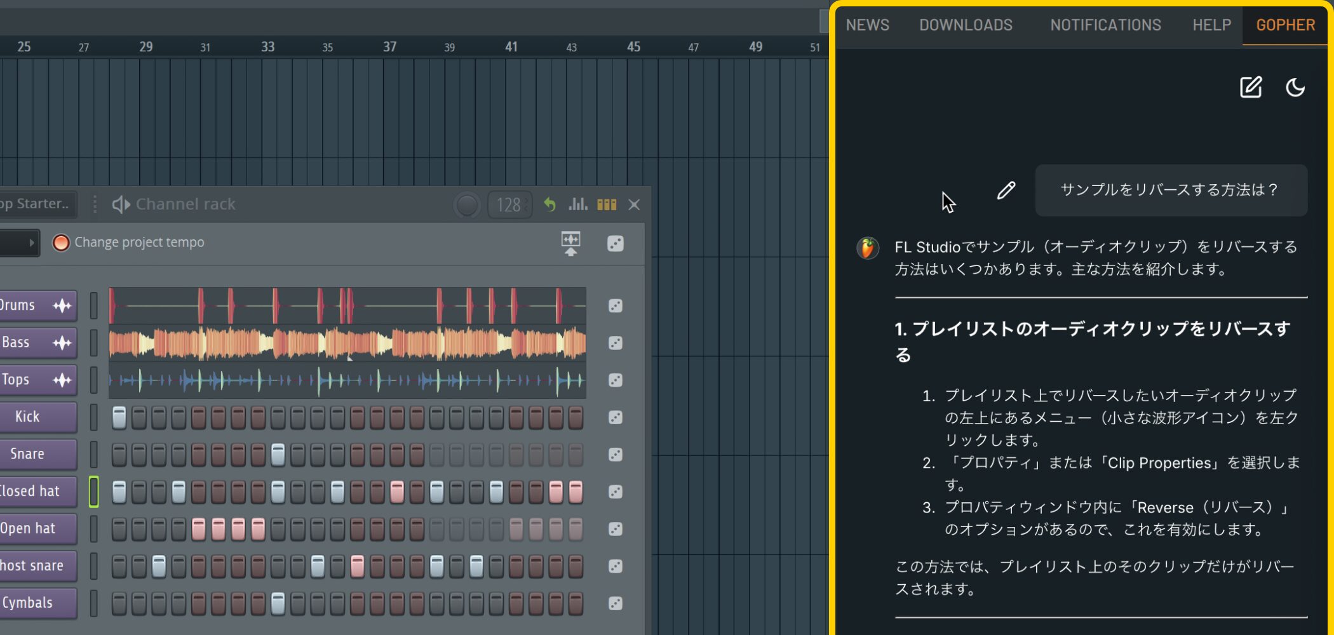The image size is (1334, 635).
Task: Randomize the Snare channel with dice
Action: coord(616,455)
